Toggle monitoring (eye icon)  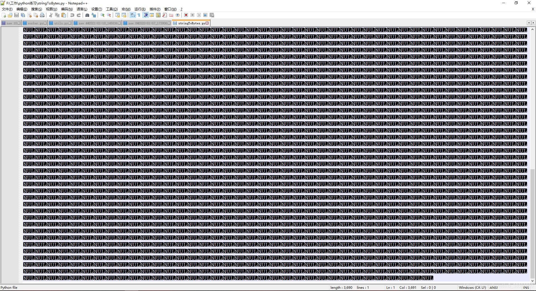178,15
